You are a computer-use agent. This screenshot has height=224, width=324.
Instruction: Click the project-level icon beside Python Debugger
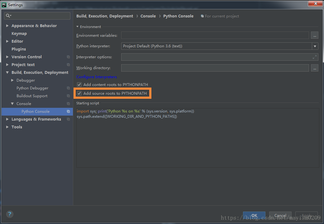coord(69,88)
